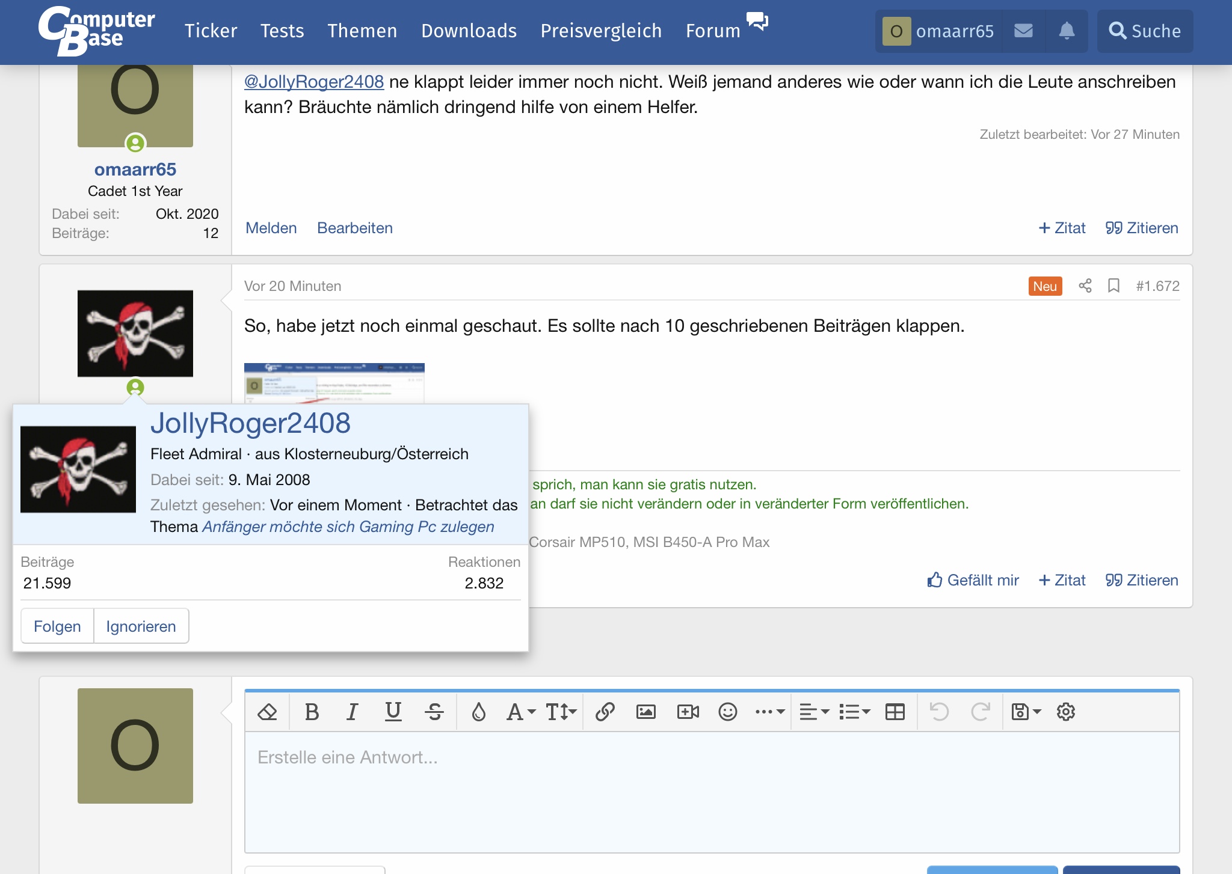Screen dimensions: 1232x874
Task: Expand the font size dropdown
Action: point(561,712)
